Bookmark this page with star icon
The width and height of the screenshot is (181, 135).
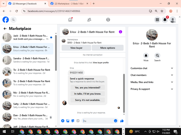click(x=162, y=11)
